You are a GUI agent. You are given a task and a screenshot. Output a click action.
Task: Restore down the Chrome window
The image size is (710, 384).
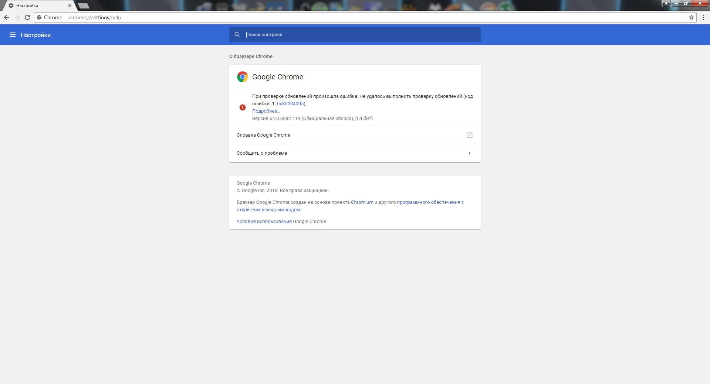pos(686,3)
